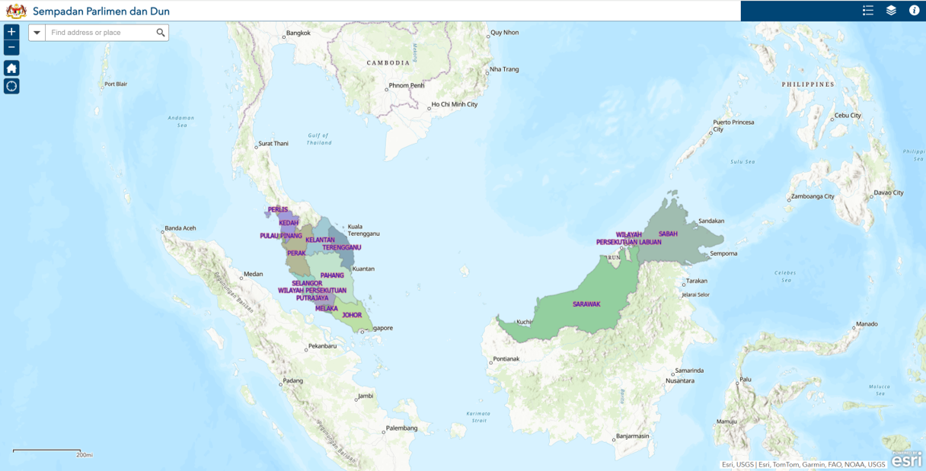Click the search magnifier icon
The width and height of the screenshot is (926, 471).
(x=161, y=33)
